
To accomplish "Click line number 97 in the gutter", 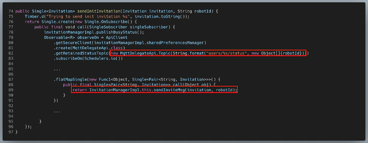I will 11,132.
